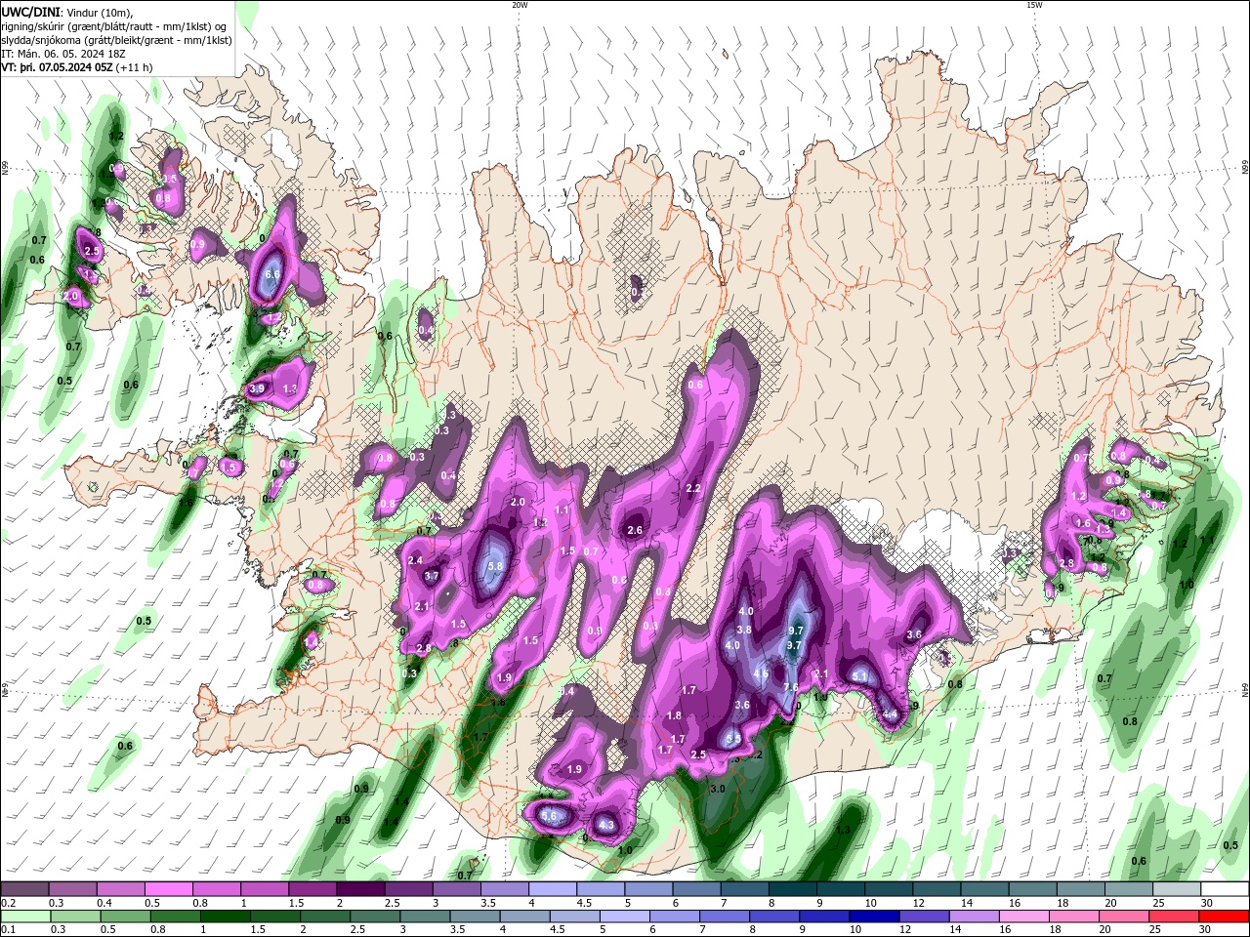Click the 15W longitude label
The image size is (1250, 937).
pos(1034,5)
